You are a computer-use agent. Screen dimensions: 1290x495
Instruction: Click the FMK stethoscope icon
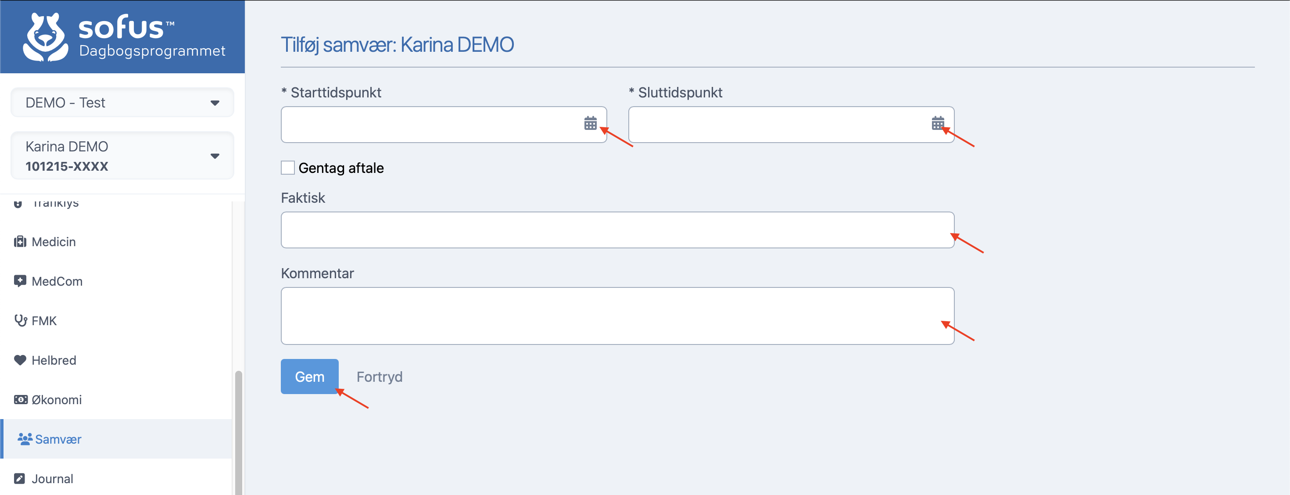click(x=21, y=321)
